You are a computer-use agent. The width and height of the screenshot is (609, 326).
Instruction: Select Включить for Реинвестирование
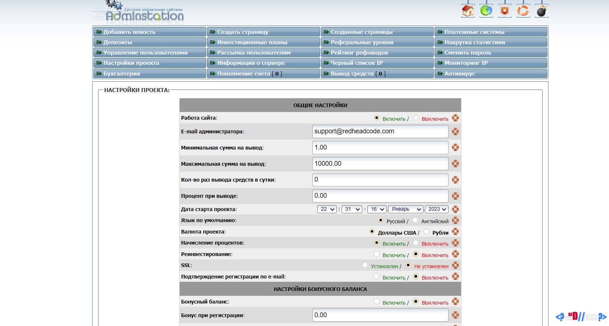pyautogui.click(x=377, y=254)
